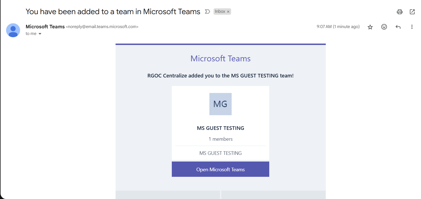Click the MG team avatar tile
The width and height of the screenshot is (421, 199).
(x=221, y=104)
